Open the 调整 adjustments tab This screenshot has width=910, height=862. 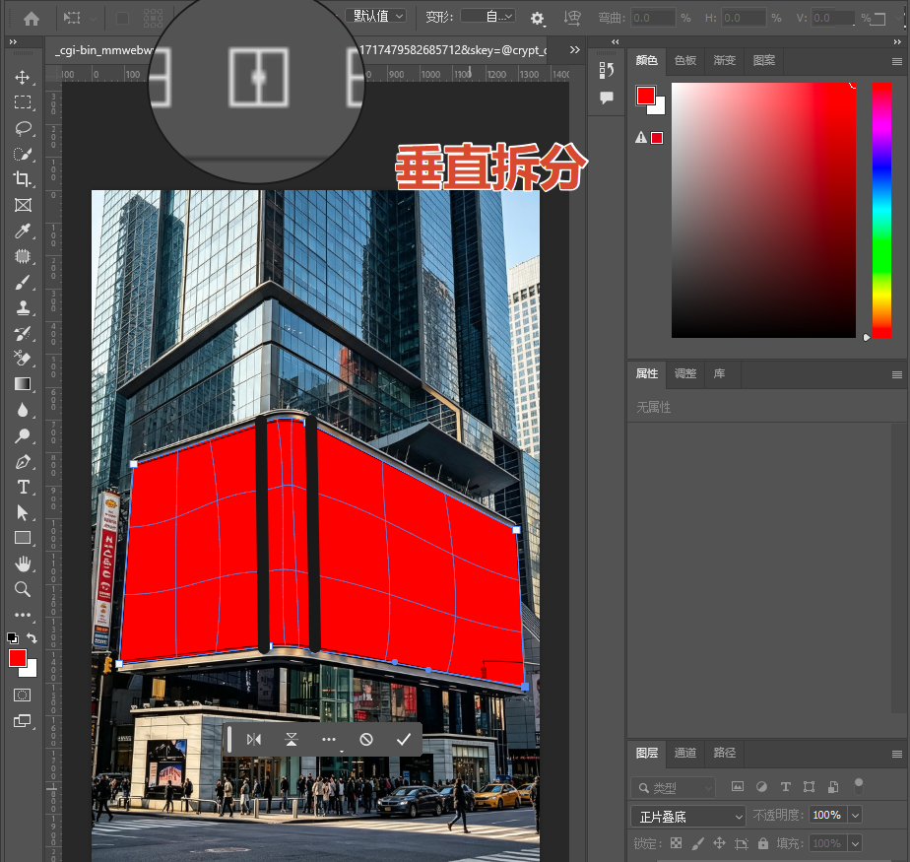[x=685, y=373]
